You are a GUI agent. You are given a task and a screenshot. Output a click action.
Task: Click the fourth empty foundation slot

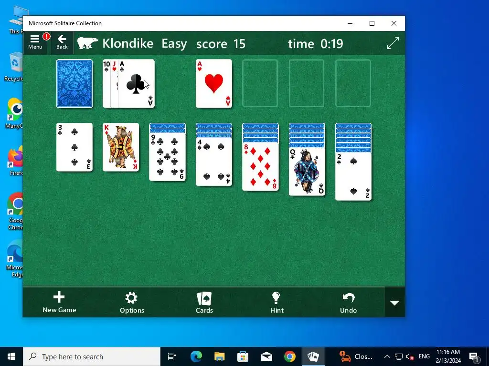coord(353,83)
